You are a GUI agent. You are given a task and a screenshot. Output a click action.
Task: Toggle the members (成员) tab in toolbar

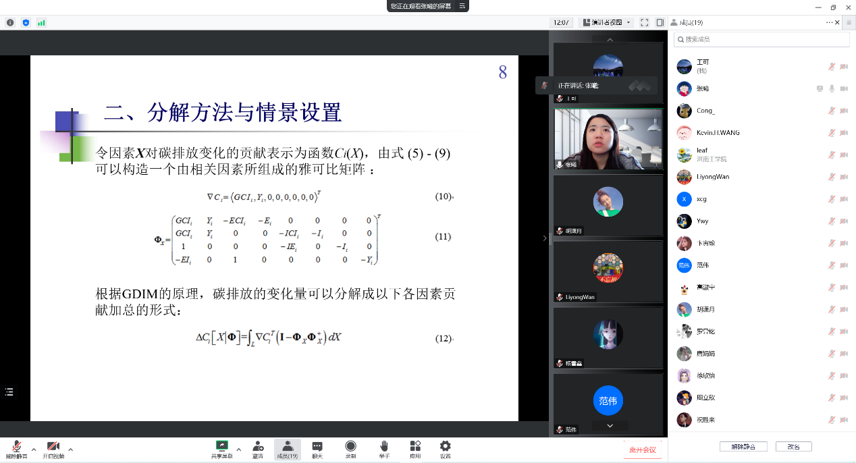click(287, 449)
